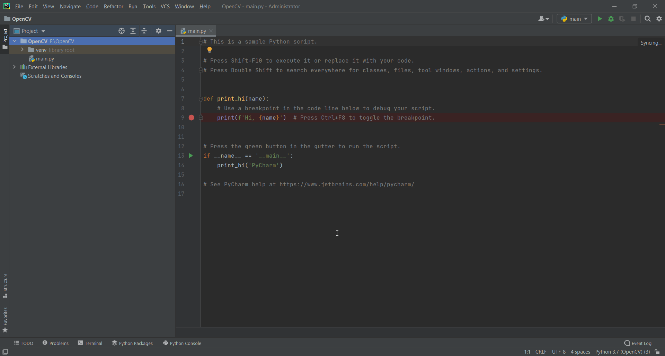Image resolution: width=665 pixels, height=356 pixels.
Task: Open the Help menu
Action: point(205,7)
